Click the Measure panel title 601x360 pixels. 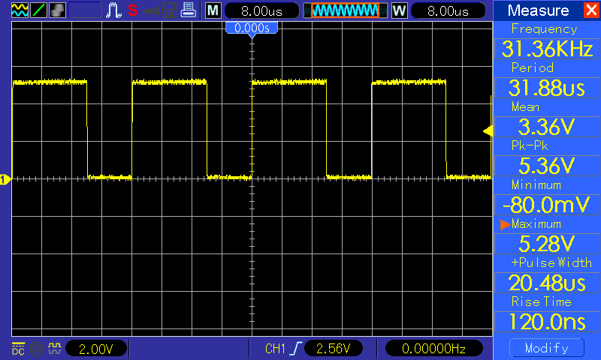click(x=538, y=10)
